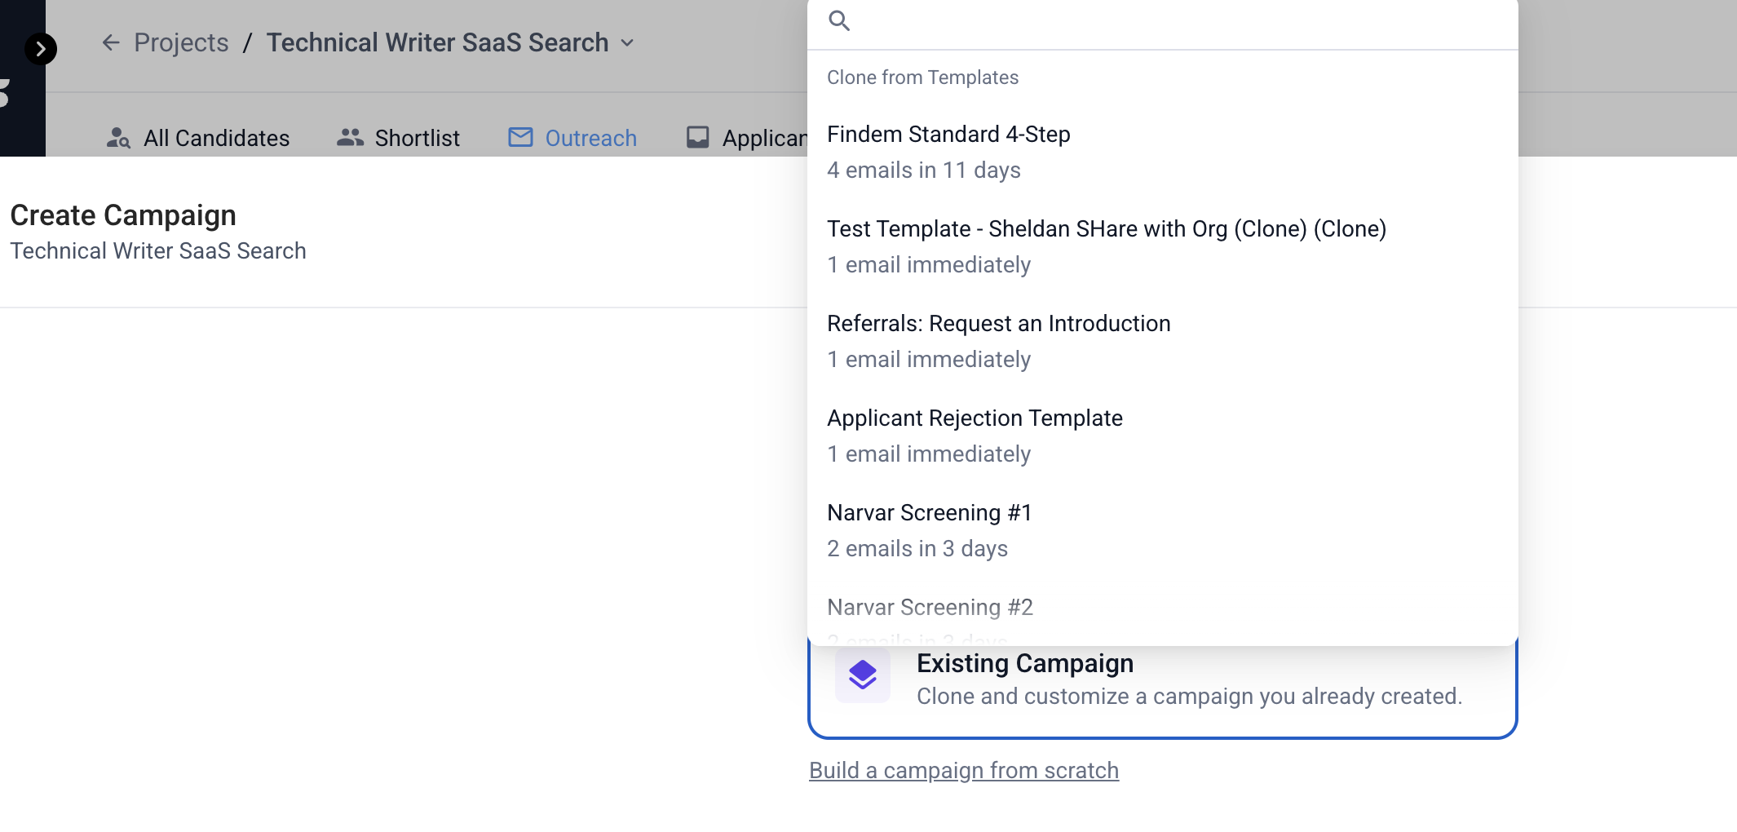Select the Narvar Screening #1 template
The height and width of the screenshot is (832, 1737).
click(1163, 530)
